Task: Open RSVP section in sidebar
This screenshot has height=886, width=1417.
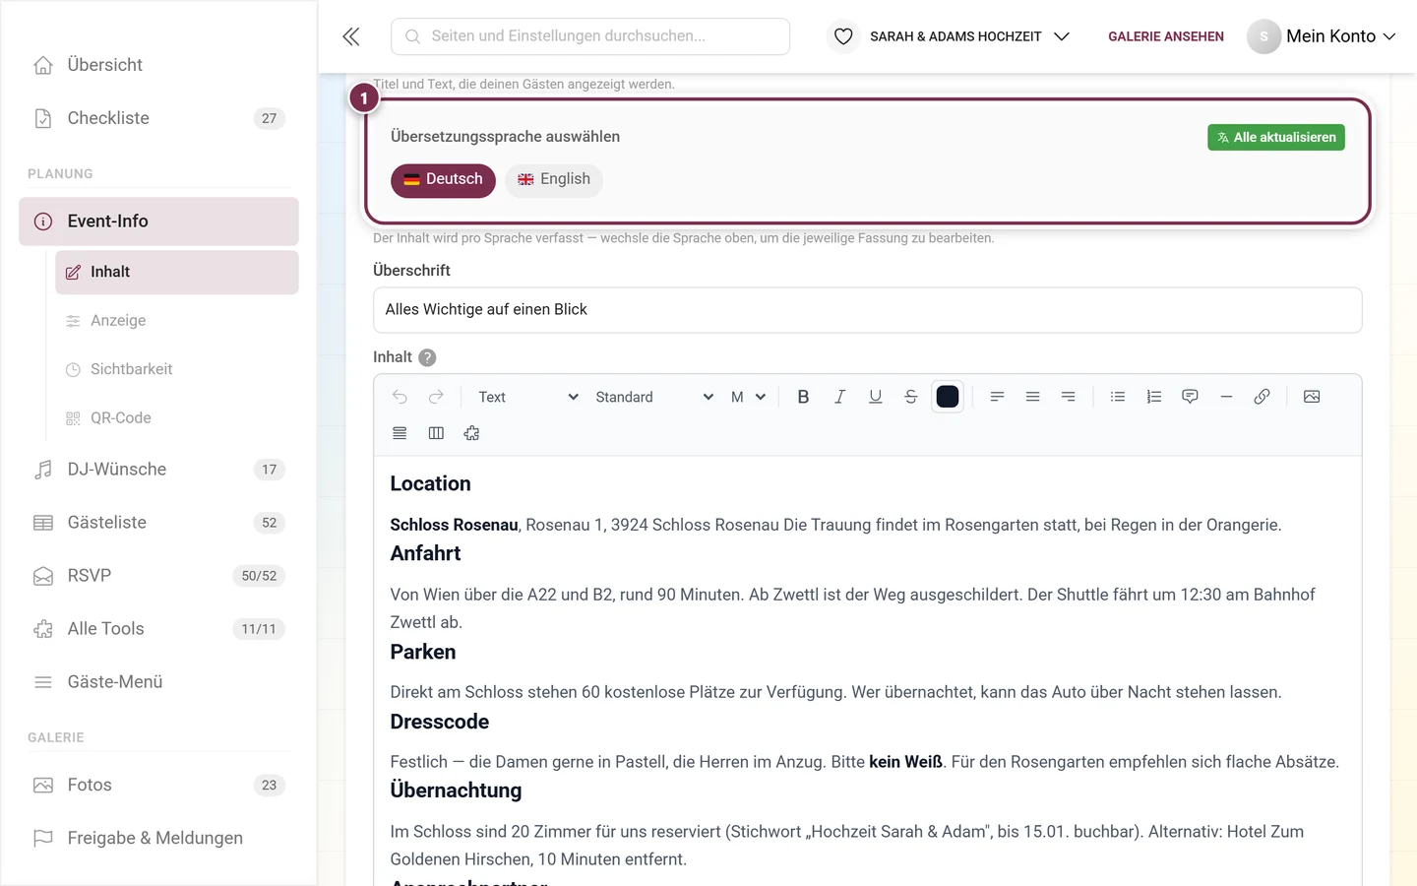Action: [158, 576]
